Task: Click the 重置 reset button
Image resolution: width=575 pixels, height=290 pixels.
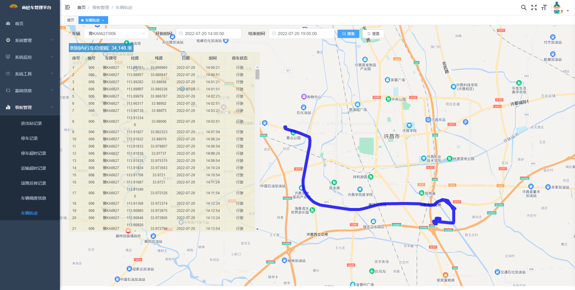Action: click(373, 34)
